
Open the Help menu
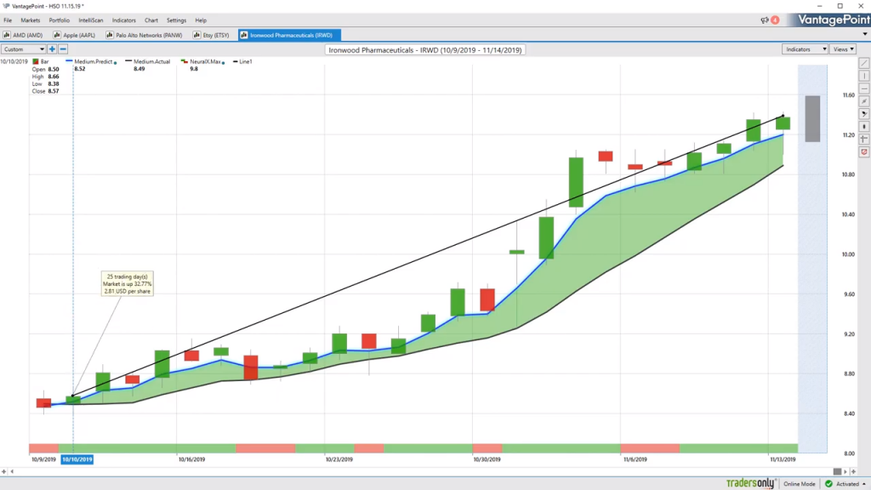coord(201,20)
